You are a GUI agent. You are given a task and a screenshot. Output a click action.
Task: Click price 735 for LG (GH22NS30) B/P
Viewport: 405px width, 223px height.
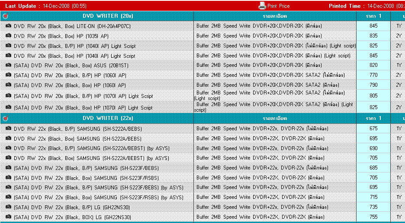click(373, 207)
